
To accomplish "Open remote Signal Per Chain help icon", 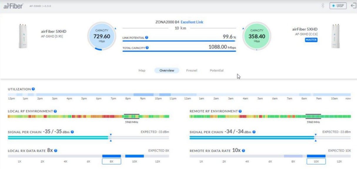I will pos(254,132).
